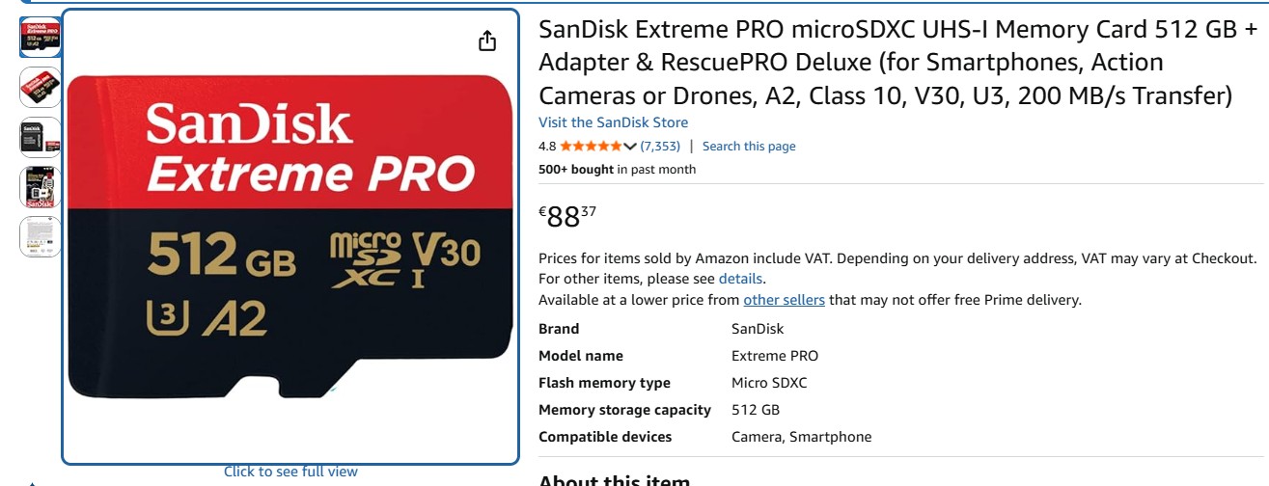Visit the SanDisk Store link
1269x486 pixels.
click(613, 122)
